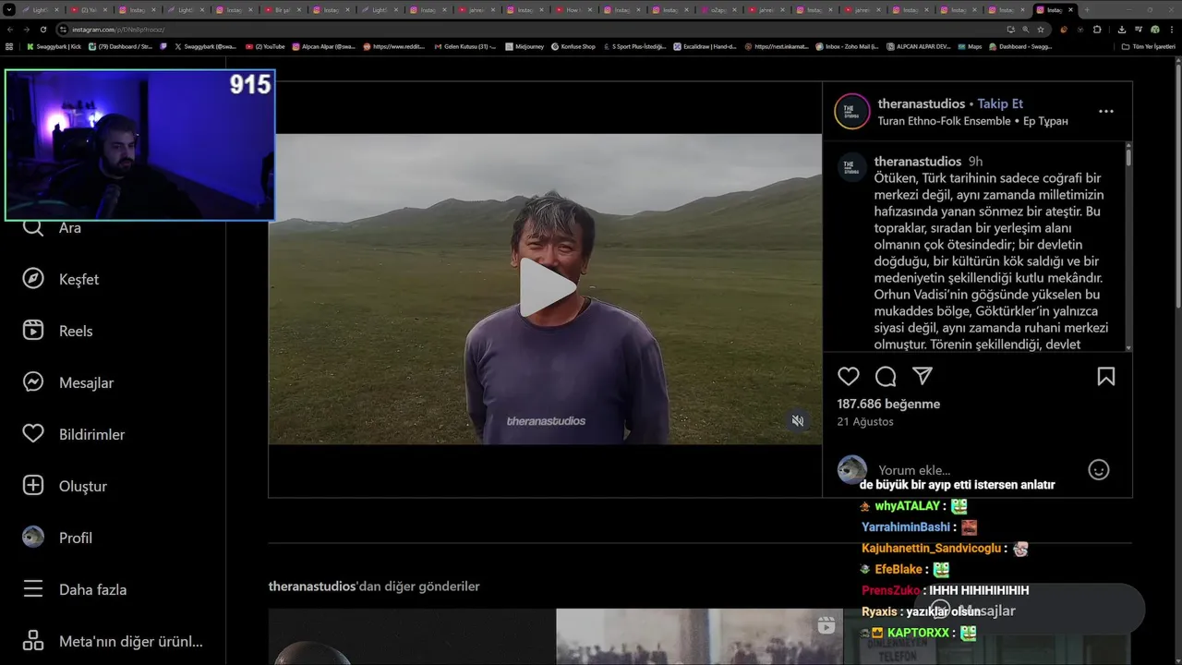Viewport: 1182px width, 665px height.
Task: Go forward with the browser forward arrow
Action: point(27,30)
